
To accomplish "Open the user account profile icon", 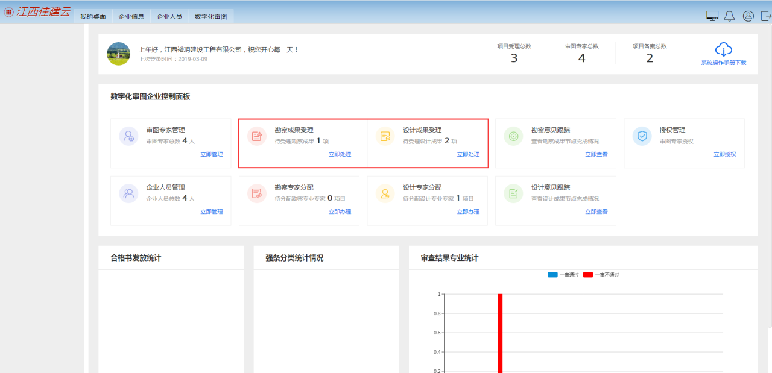I will coord(748,16).
